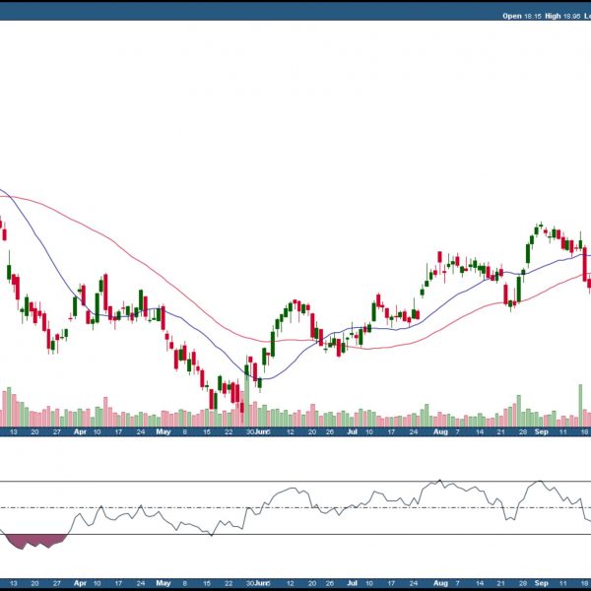This screenshot has width=591, height=591.
Task: Click the highest candlestick in early September
Action: pos(541,226)
